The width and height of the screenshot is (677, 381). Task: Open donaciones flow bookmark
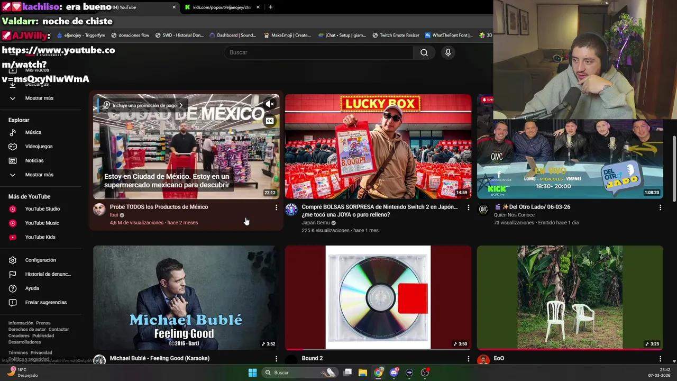click(x=130, y=35)
